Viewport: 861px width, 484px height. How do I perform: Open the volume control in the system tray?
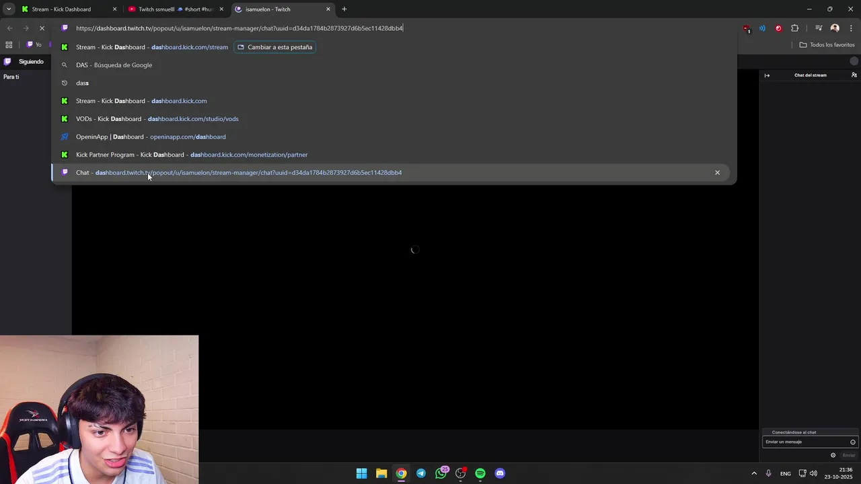tap(814, 473)
